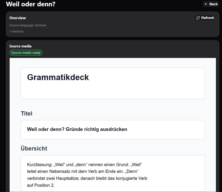Click the 'Source media ready' status badge
Viewport: 222px width, 192px height.
[x=26, y=53]
